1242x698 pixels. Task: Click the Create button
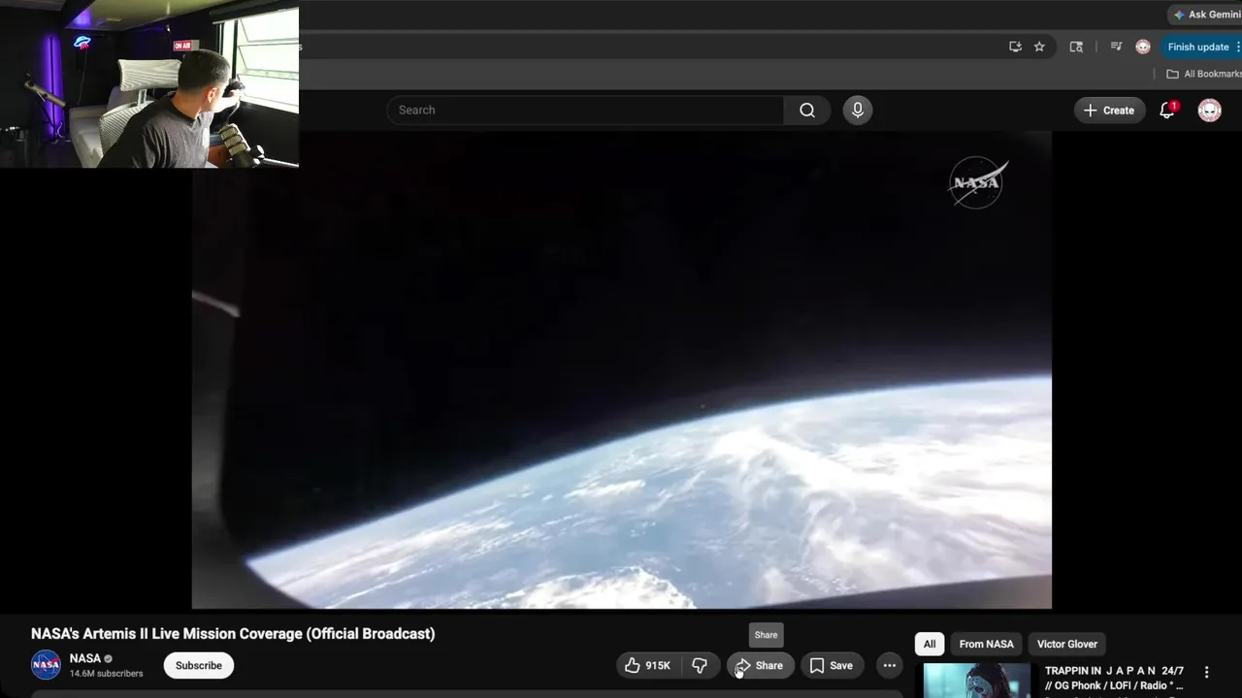pyautogui.click(x=1109, y=111)
